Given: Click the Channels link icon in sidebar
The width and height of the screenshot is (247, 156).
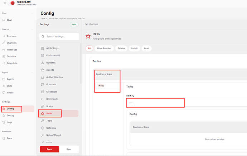Looking at the screenshot, I should click(x=4, y=43).
